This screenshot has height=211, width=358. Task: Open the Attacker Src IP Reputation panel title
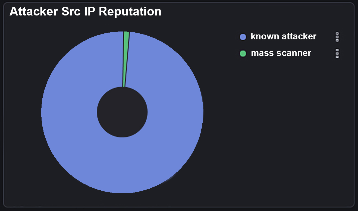[85, 12]
